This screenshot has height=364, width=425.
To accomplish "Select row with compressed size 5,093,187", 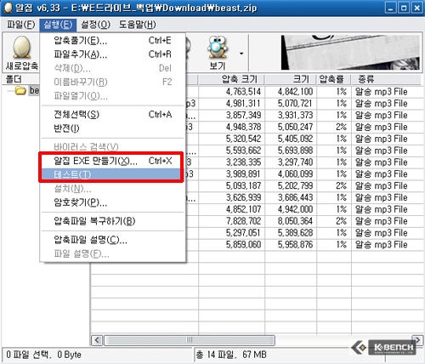I will click(x=305, y=185).
